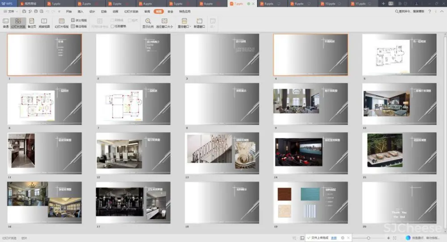This screenshot has width=447, height=242.
Task: Toggle the Task Pane (任务窗格) checkbox
Action: click(x=113, y=26)
